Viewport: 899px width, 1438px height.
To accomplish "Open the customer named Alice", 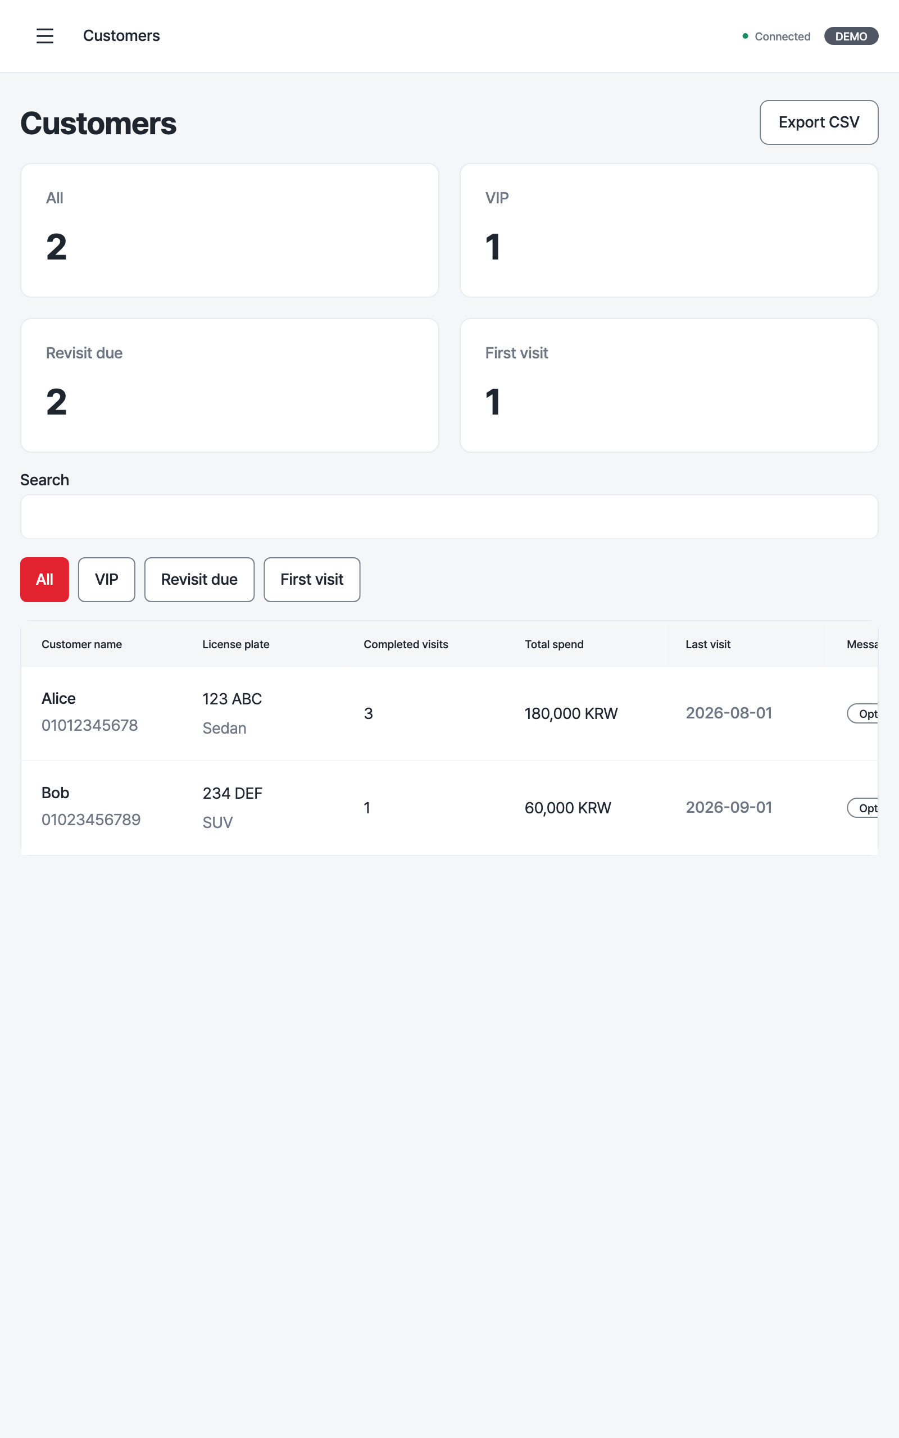I will click(x=58, y=698).
